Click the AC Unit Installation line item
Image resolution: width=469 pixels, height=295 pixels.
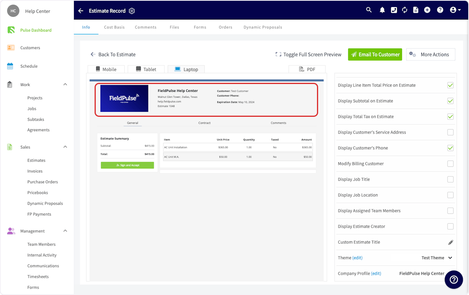pos(238,147)
